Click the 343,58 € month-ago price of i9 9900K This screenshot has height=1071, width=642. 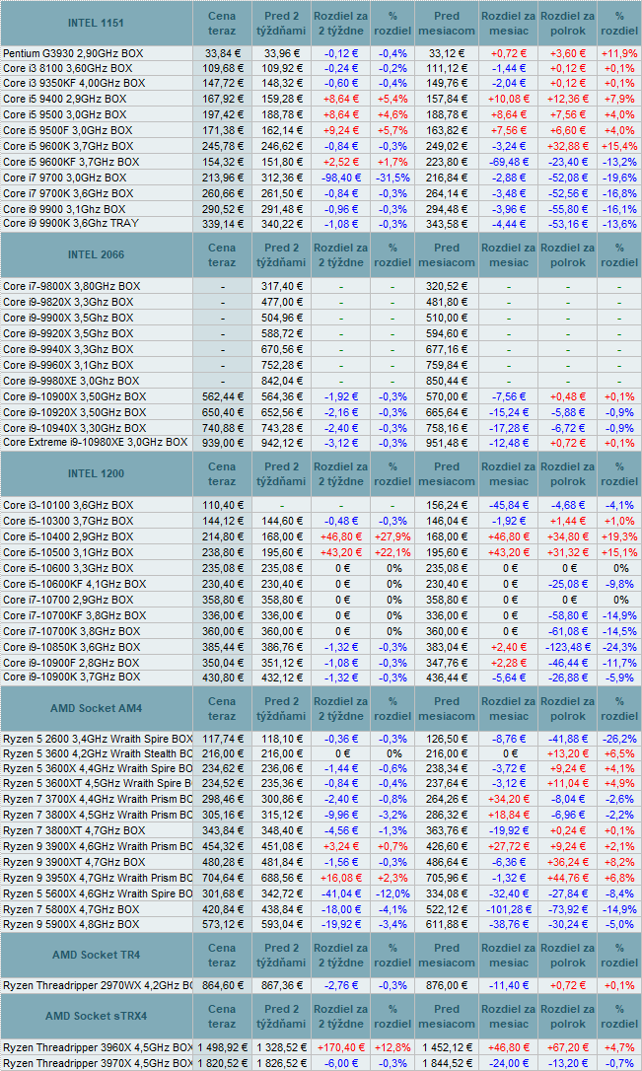pos(447,223)
